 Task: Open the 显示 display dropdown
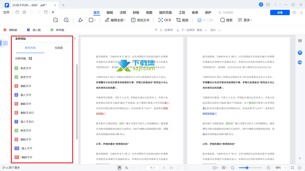point(215,30)
